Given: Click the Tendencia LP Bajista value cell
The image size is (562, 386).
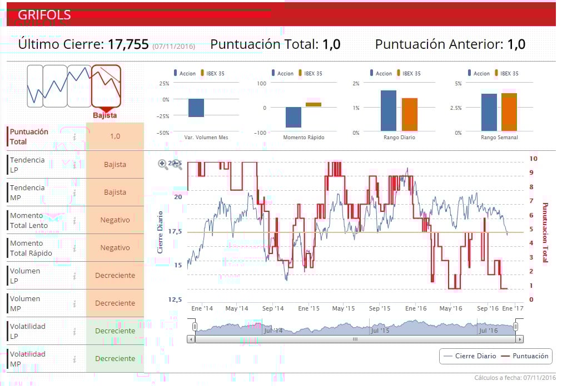Looking at the screenshot, I should pos(115,165).
